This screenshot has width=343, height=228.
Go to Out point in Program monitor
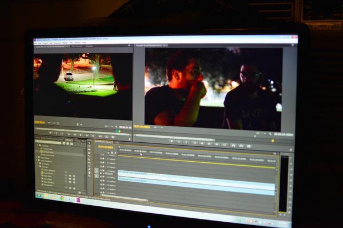tap(225, 145)
